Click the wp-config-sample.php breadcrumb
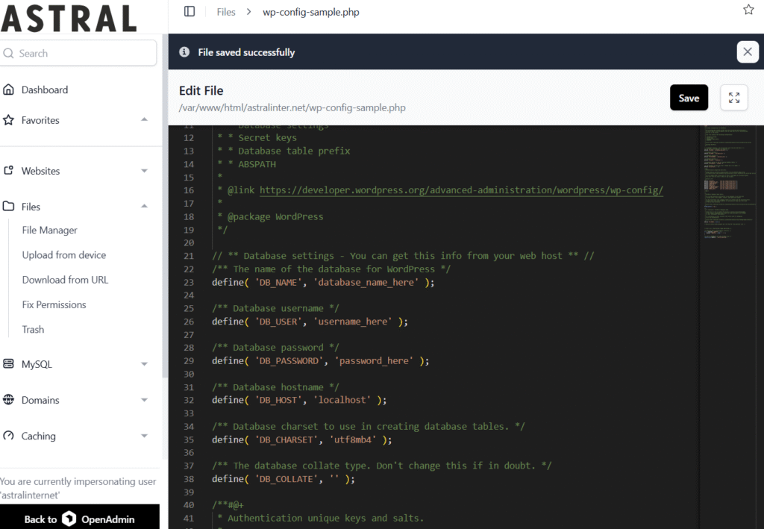 click(x=311, y=12)
